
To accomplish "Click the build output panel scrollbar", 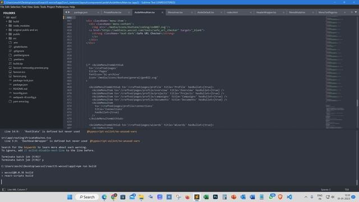I will click(x=357, y=182).
